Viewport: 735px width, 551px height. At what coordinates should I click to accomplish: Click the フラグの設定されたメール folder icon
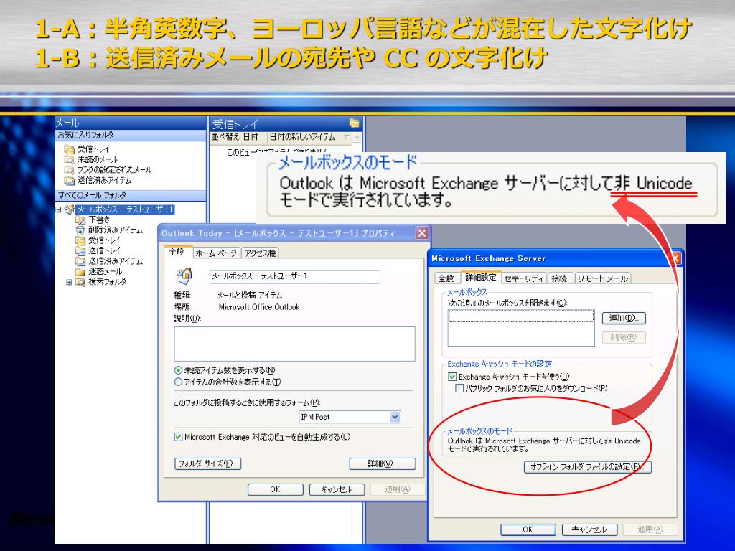(x=70, y=170)
